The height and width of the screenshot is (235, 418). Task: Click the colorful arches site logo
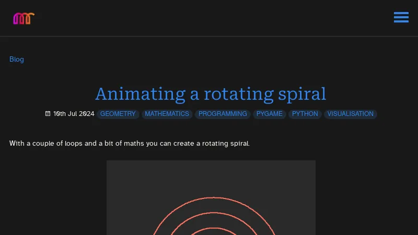pyautogui.click(x=24, y=18)
